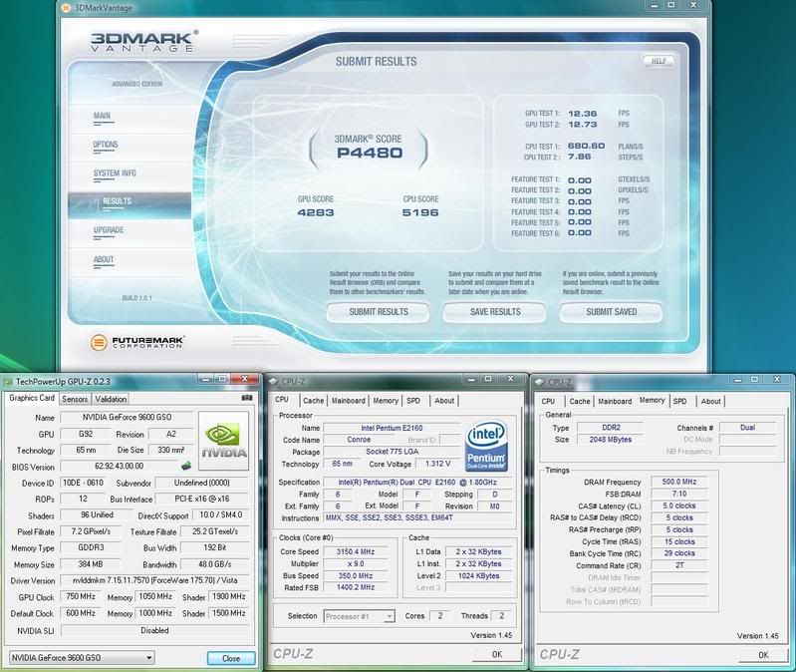Switch to Cache tab in right CPU-Z window
This screenshot has height=672, width=796.
point(580,401)
